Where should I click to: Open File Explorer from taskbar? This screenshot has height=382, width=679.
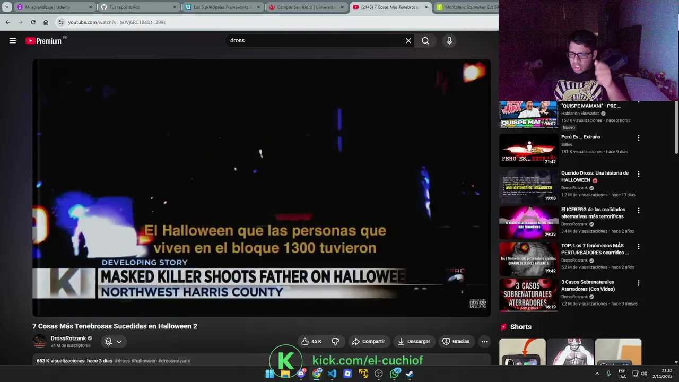[285, 374]
